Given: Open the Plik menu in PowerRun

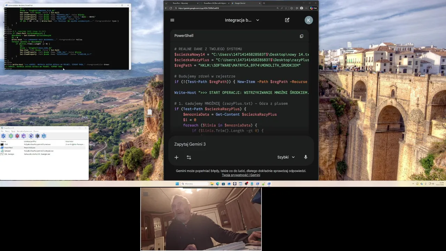Looking at the screenshot, I should [x=2, y=131].
